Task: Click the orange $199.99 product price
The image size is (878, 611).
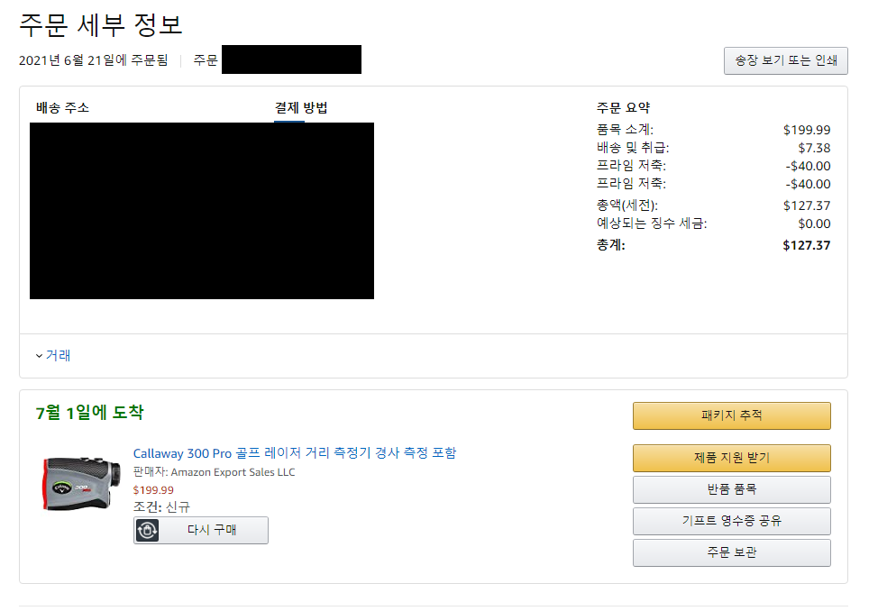Action: tap(153, 490)
